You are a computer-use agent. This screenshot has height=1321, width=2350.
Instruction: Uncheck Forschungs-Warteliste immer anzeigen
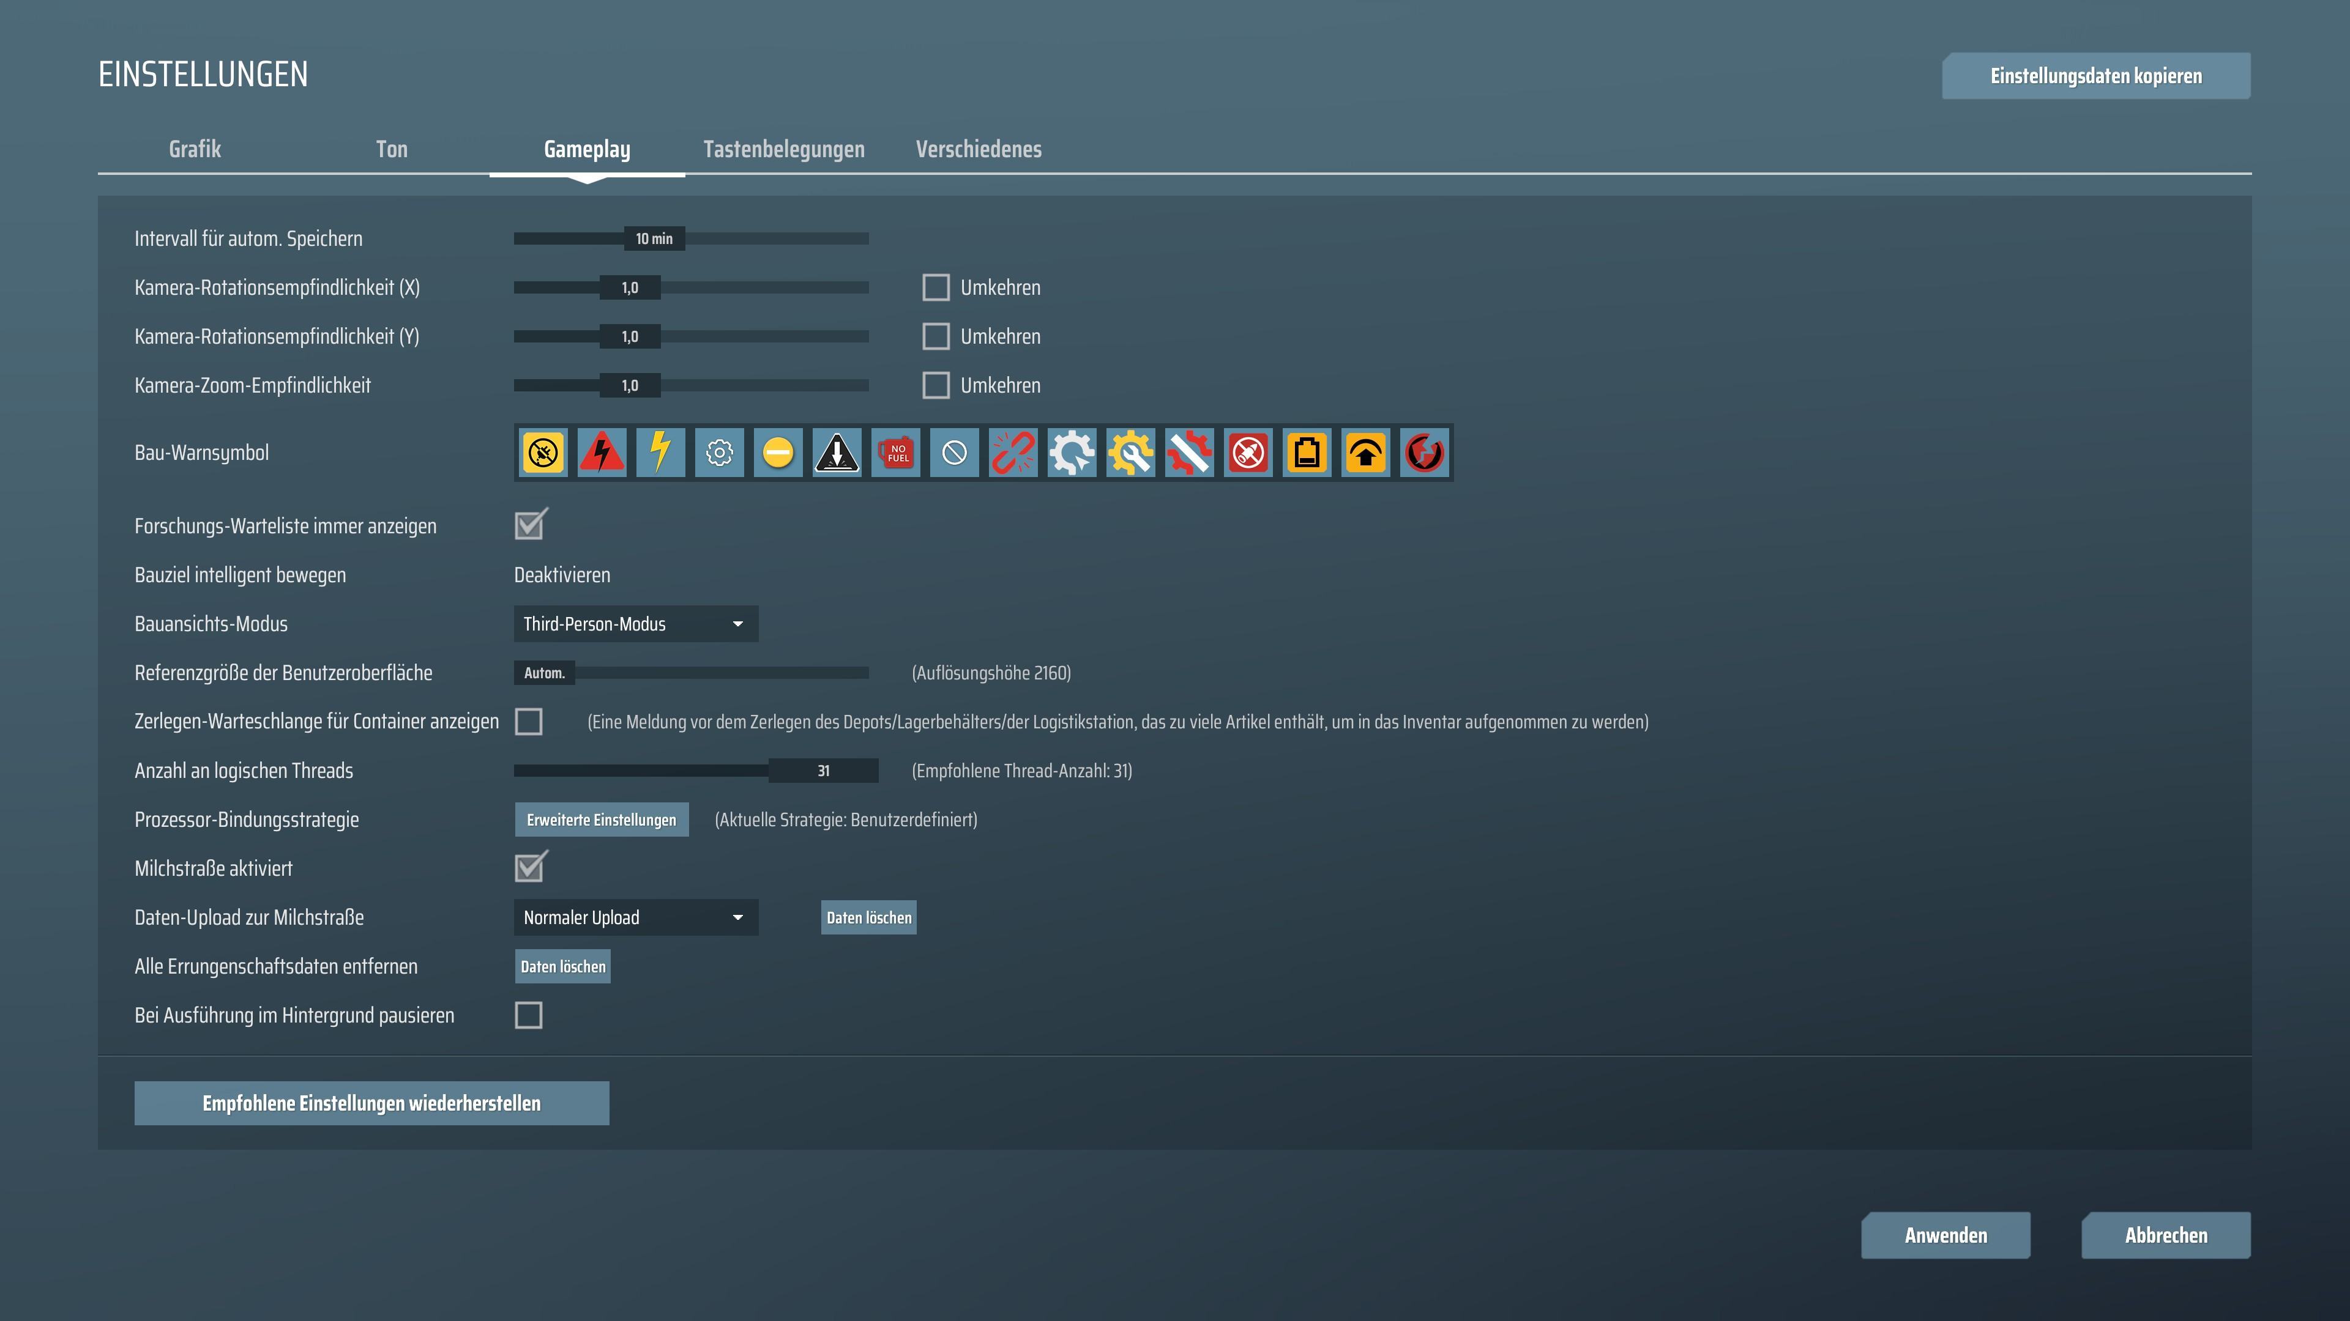[529, 526]
